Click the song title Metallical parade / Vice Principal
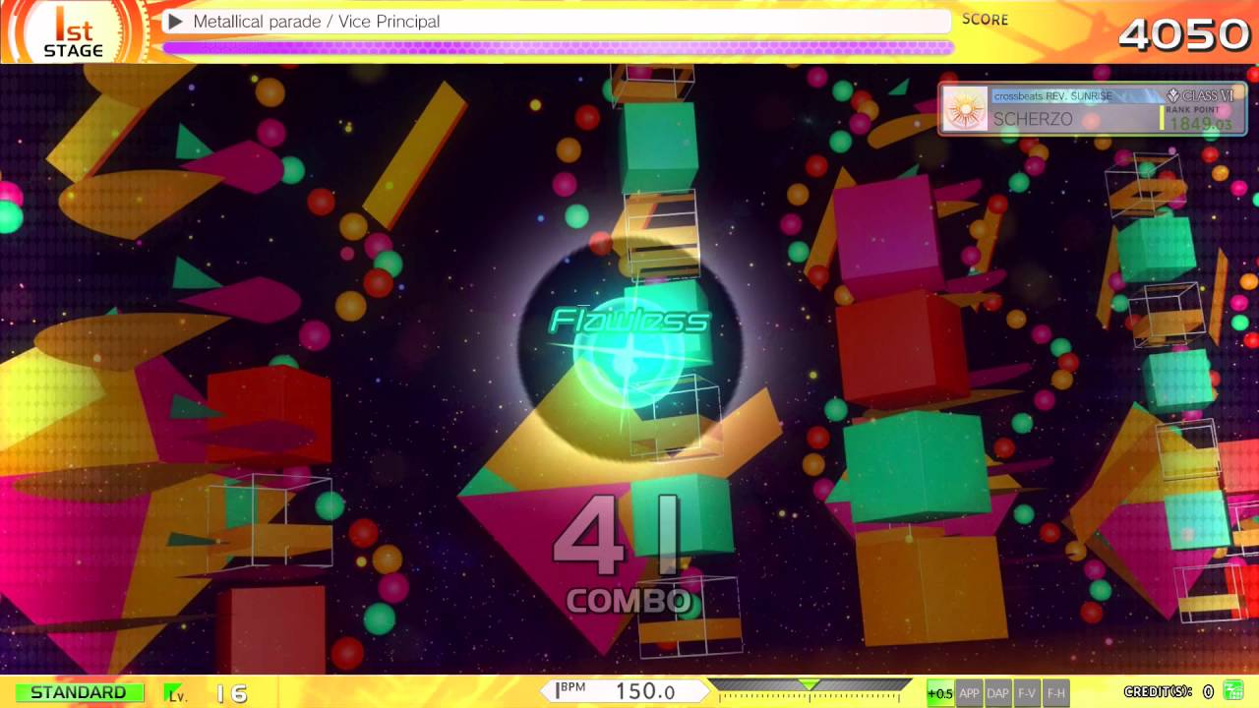Screen dimensions: 1259x708 coord(317,21)
